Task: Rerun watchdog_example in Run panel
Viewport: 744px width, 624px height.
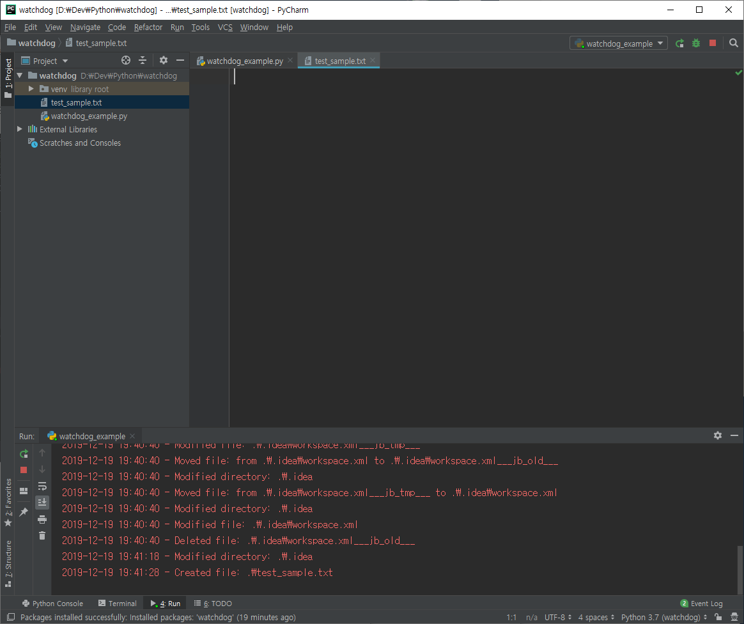Action: pyautogui.click(x=24, y=454)
